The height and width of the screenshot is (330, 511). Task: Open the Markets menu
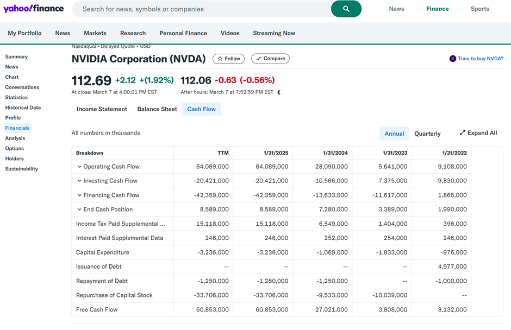pyautogui.click(x=95, y=33)
